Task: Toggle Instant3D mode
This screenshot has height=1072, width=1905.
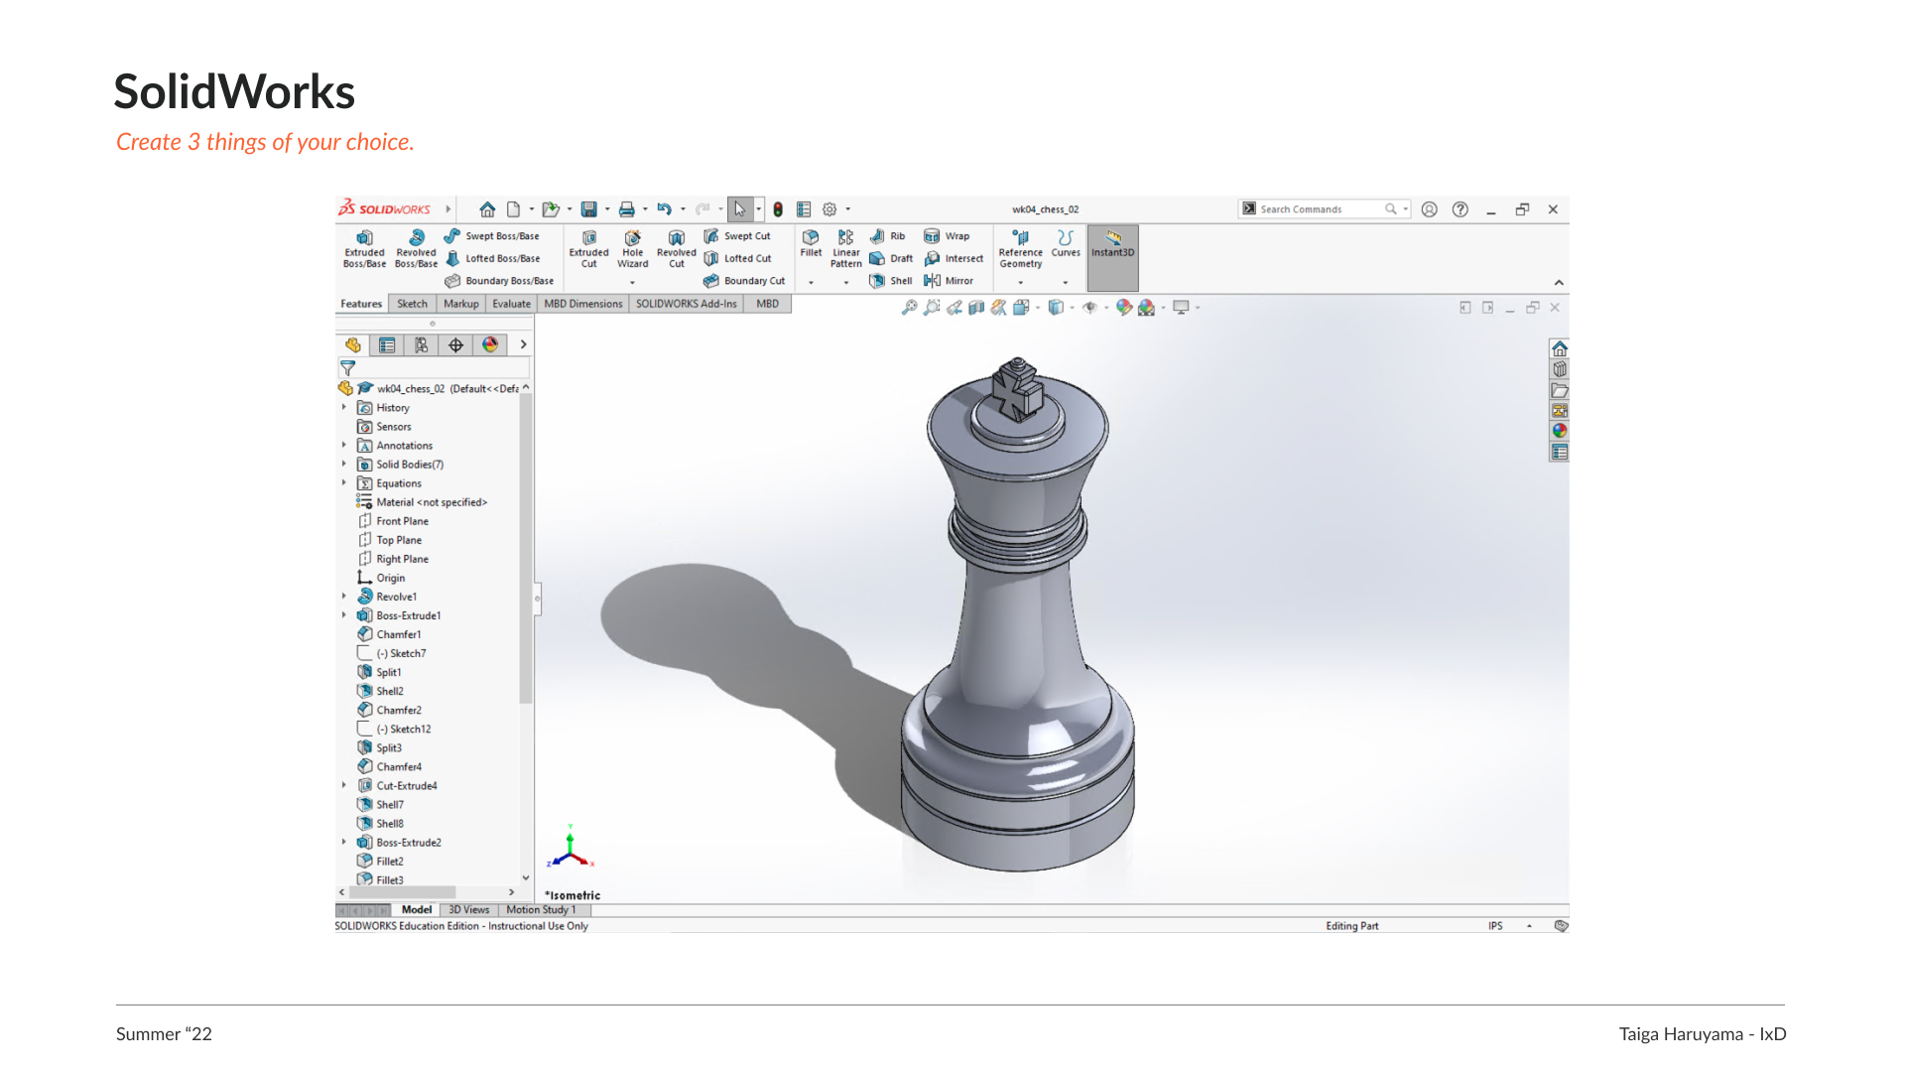Action: [x=1112, y=245]
